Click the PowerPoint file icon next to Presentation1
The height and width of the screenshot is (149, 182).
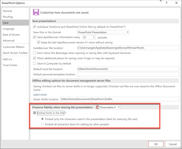97,107
